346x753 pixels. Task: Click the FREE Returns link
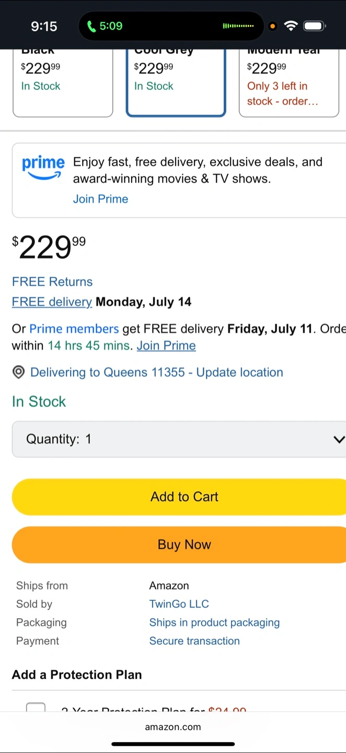pos(52,282)
